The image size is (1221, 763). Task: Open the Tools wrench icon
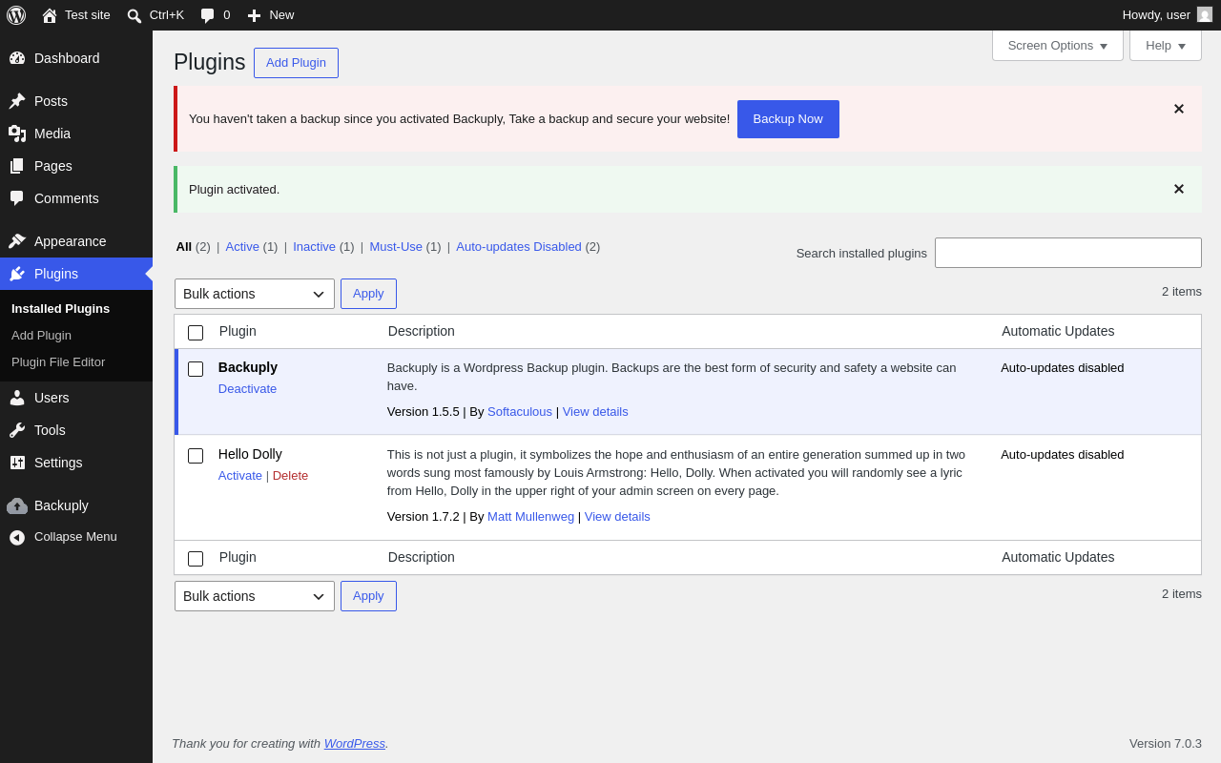[x=17, y=430]
